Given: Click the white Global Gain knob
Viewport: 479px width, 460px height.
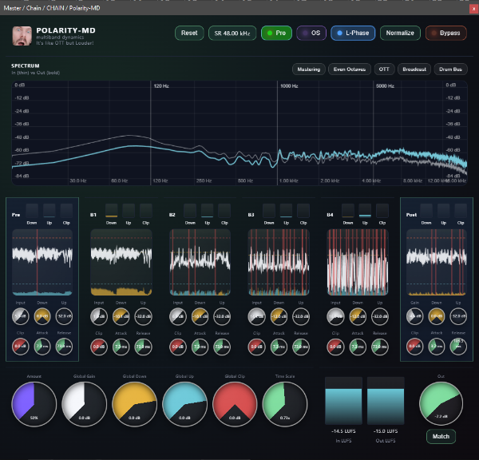Looking at the screenshot, I should (x=85, y=401).
